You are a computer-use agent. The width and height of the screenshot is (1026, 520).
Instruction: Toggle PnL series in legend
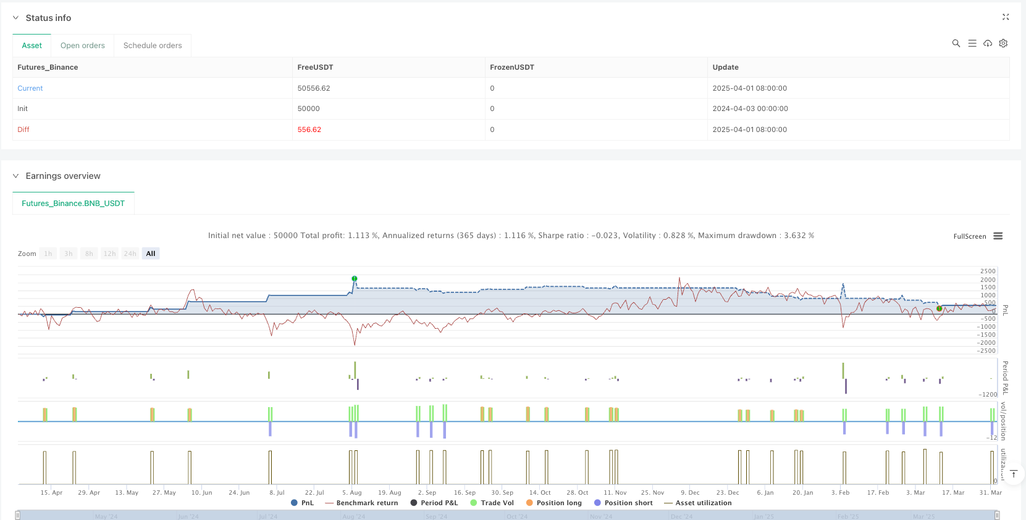point(302,503)
